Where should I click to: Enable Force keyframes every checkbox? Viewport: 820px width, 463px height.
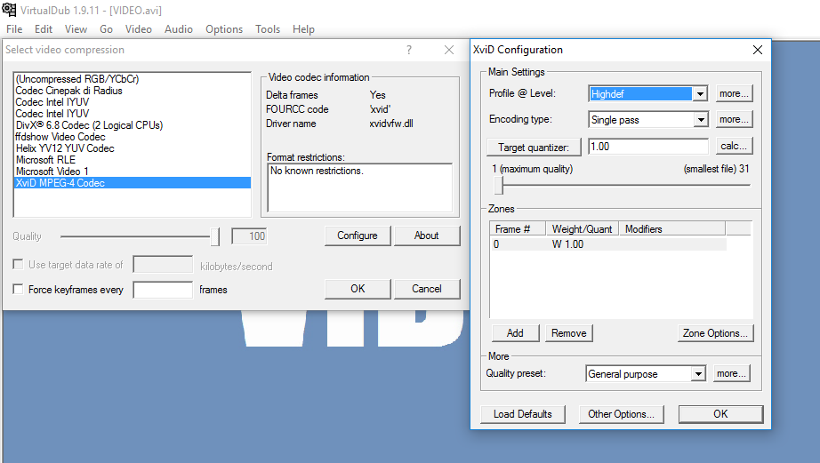point(19,289)
